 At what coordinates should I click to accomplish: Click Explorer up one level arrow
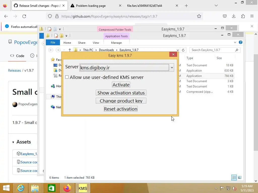pos(70,50)
